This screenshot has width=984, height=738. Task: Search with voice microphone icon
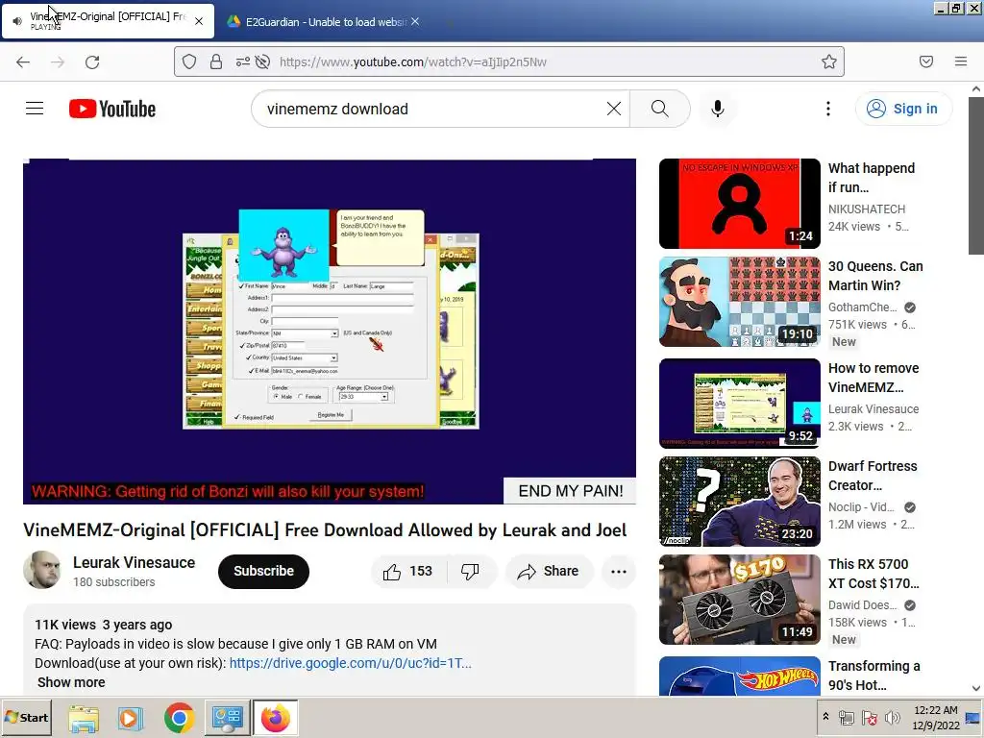pos(717,109)
